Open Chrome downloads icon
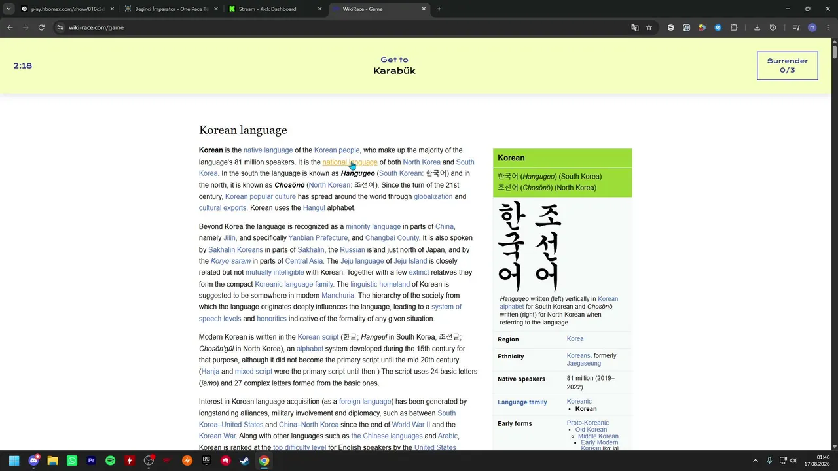Viewport: 838px width, 471px height. pos(757,27)
